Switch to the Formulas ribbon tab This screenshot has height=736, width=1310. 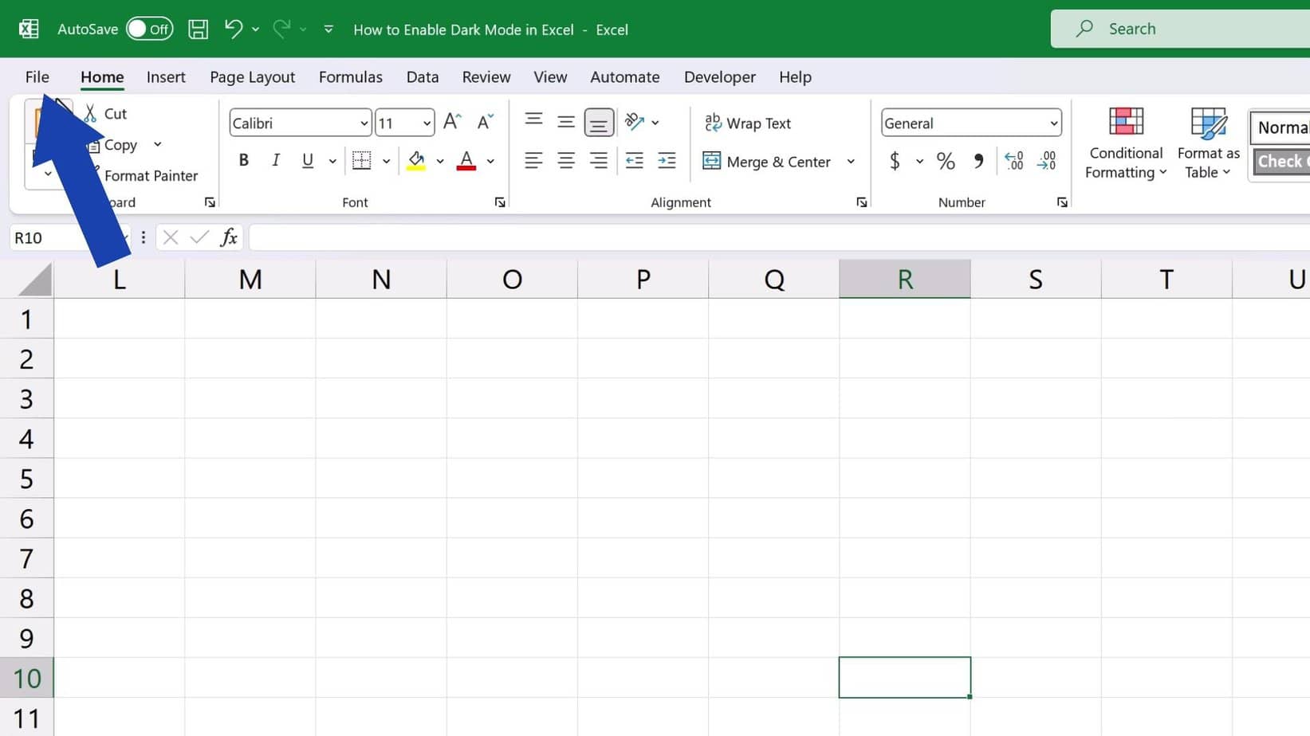(351, 76)
